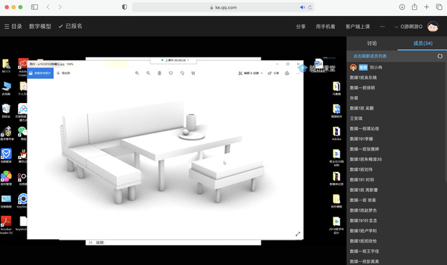
Task: Click the user avatar picture
Action: (433, 27)
